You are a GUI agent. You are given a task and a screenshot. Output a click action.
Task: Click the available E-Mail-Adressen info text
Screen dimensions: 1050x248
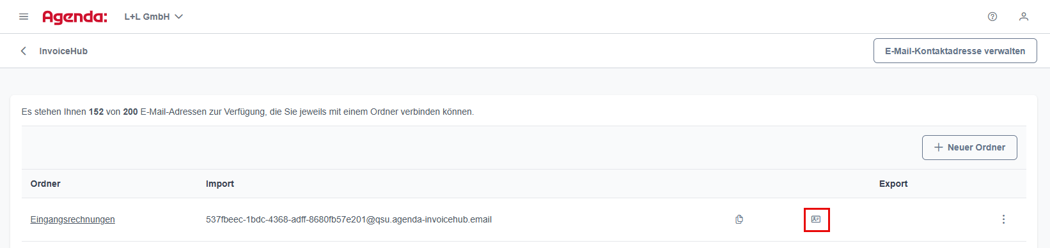coord(247,112)
